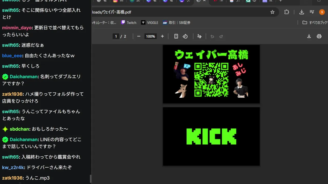Click the verified badge beside Daichanman's LINE message

[x=5, y=140]
